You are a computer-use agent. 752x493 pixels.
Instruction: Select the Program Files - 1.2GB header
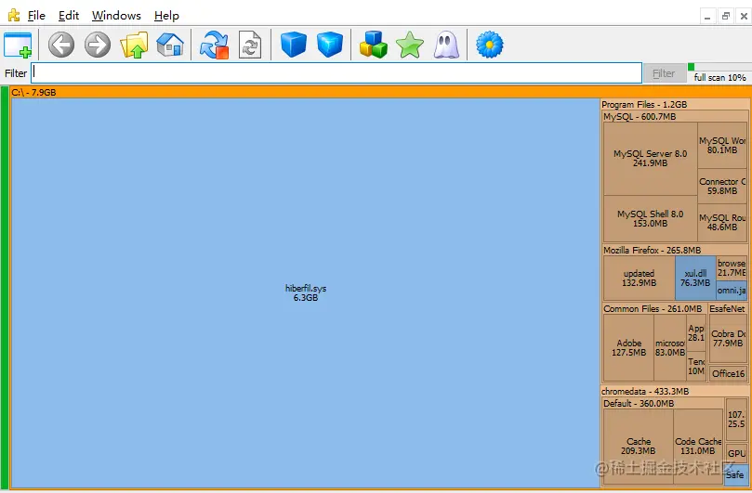675,104
